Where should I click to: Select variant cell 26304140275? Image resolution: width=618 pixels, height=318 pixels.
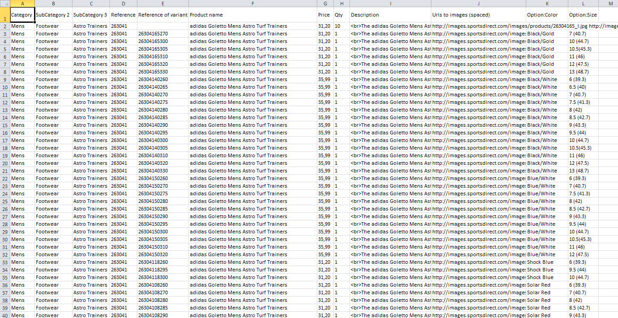click(x=163, y=103)
